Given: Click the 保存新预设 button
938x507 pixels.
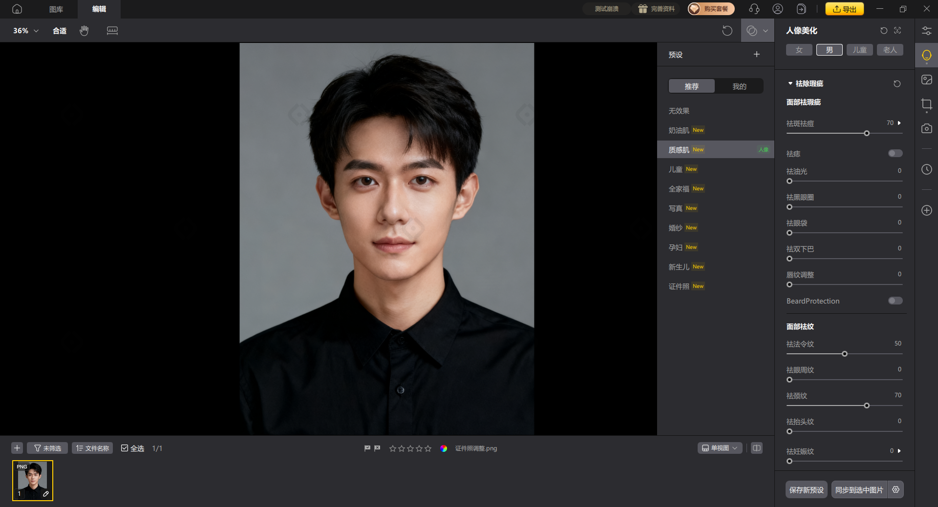Looking at the screenshot, I should pos(806,489).
